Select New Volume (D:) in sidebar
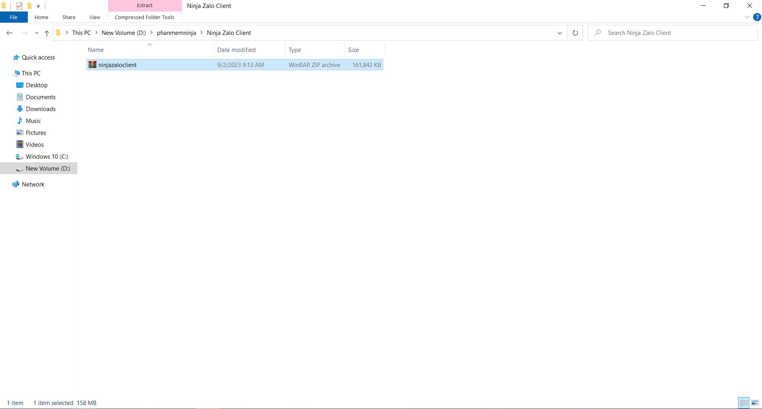The image size is (762, 409). [39, 169]
